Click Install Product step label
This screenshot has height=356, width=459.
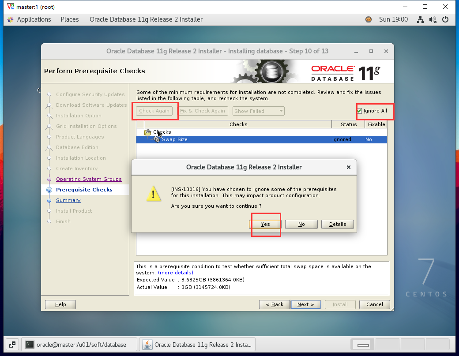[74, 211]
